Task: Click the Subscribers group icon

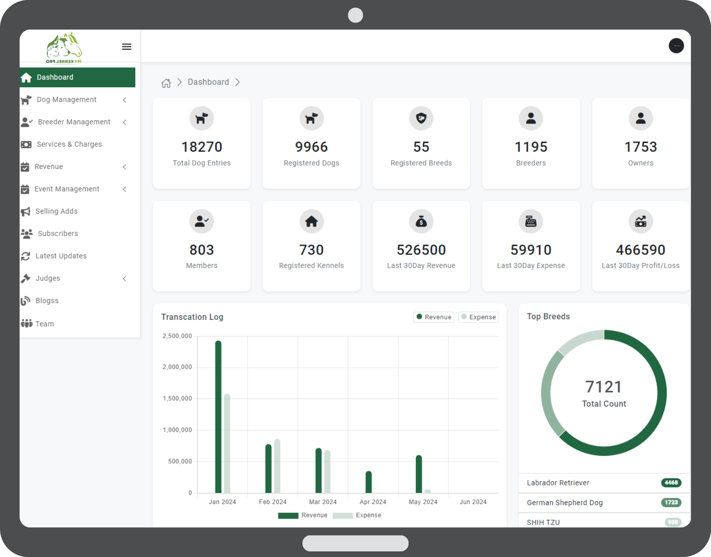Action: click(26, 234)
